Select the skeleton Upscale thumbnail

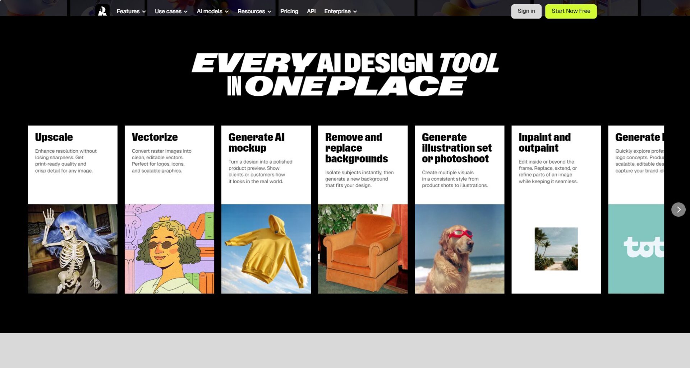(x=73, y=249)
